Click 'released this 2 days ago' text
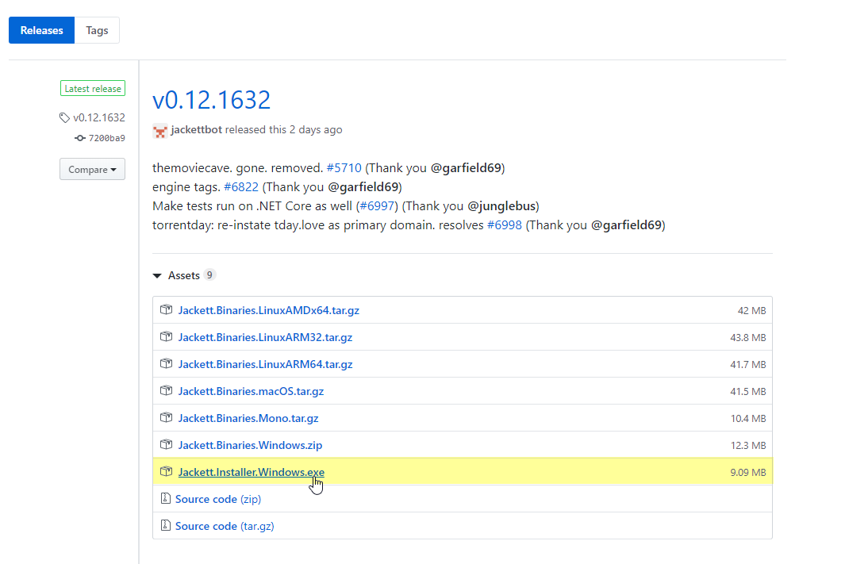This screenshot has height=564, width=845. pyautogui.click(x=283, y=130)
